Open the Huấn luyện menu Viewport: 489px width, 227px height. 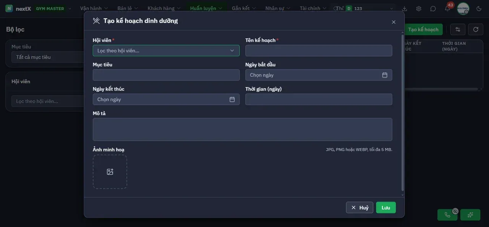(206, 8)
